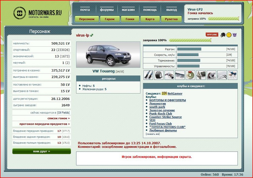
Task: Click the header заправка 100% fuel bar
Action: pyautogui.click(x=223, y=19)
